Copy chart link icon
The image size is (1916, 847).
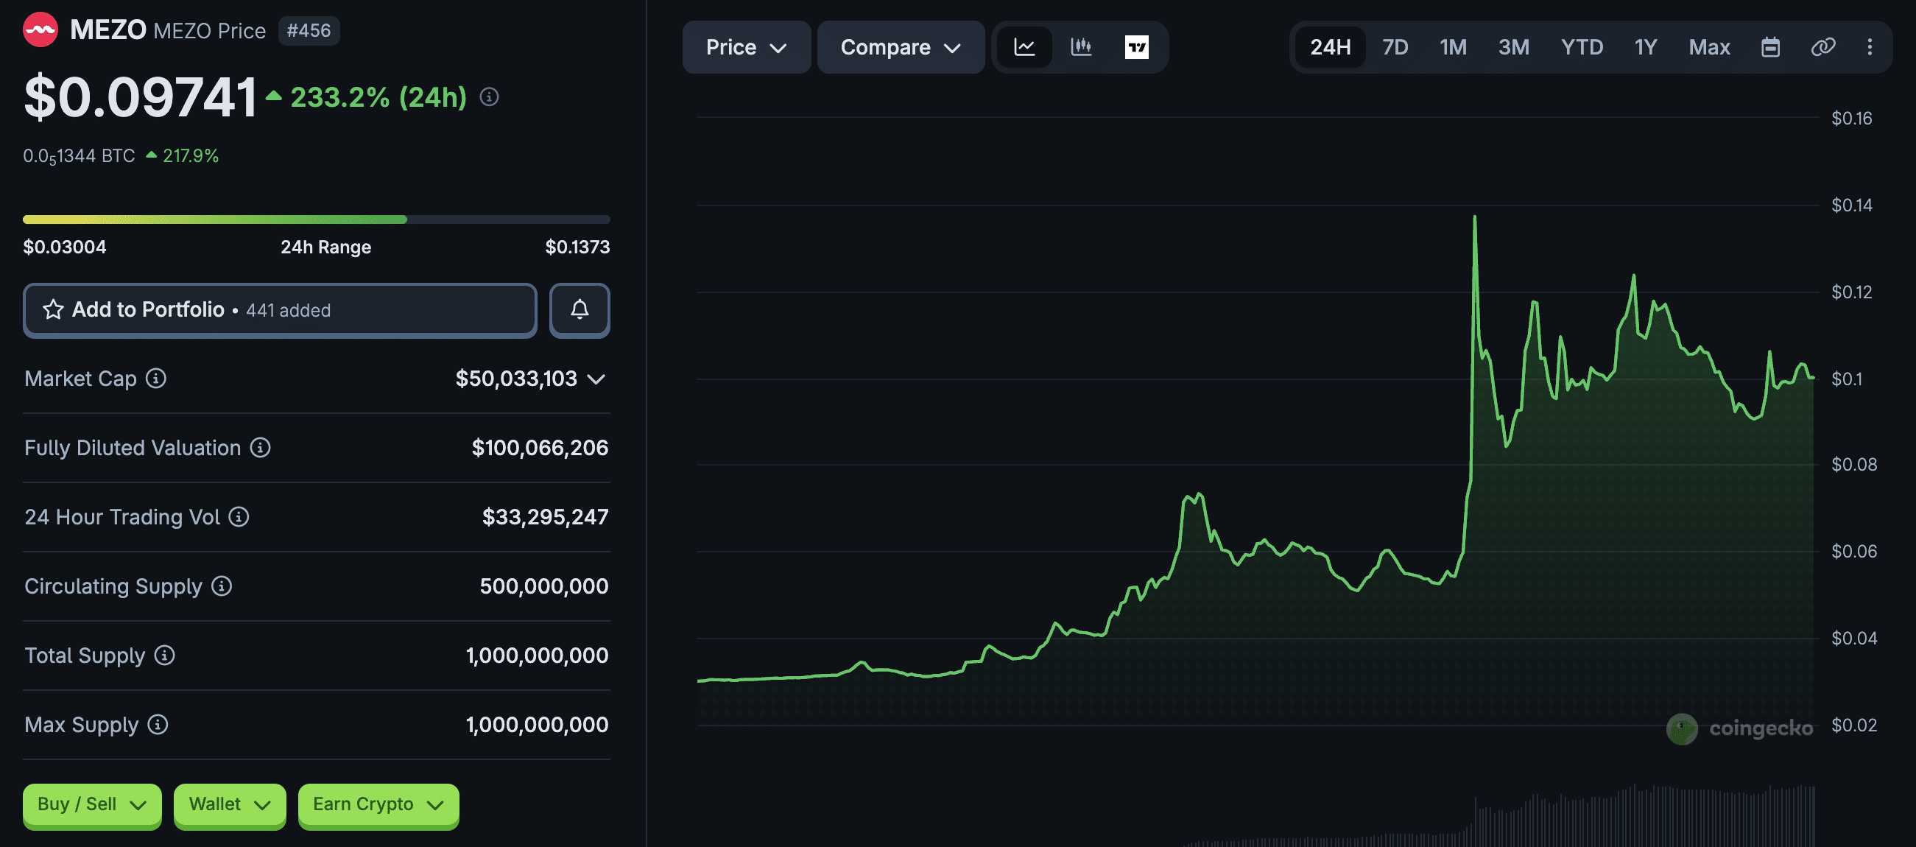pos(1822,48)
